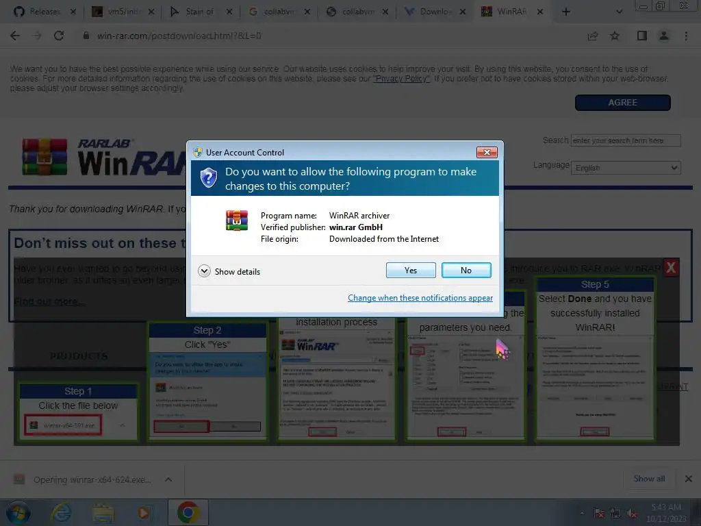This screenshot has height=526, width=701.
Task: Click Step 2 Click Yes thumbnail
Action: pyautogui.click(x=207, y=381)
